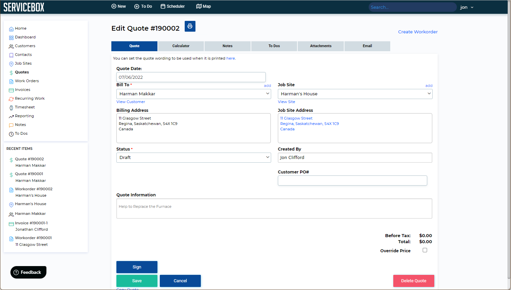Save the quote
Image resolution: width=511 pixels, height=290 pixels.
[x=137, y=281]
